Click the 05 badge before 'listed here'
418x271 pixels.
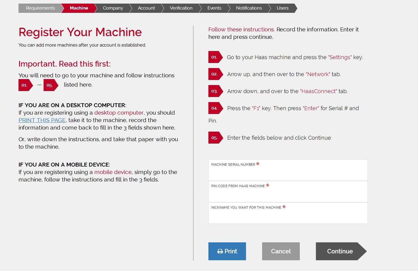(50, 85)
